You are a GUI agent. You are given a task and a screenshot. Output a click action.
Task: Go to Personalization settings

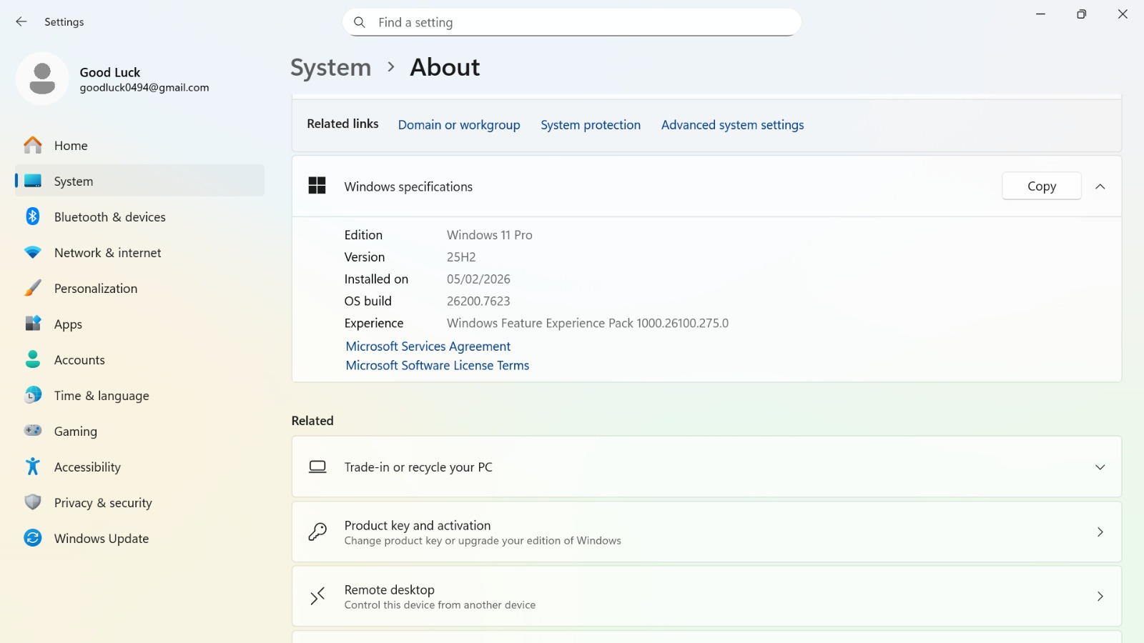click(x=139, y=289)
